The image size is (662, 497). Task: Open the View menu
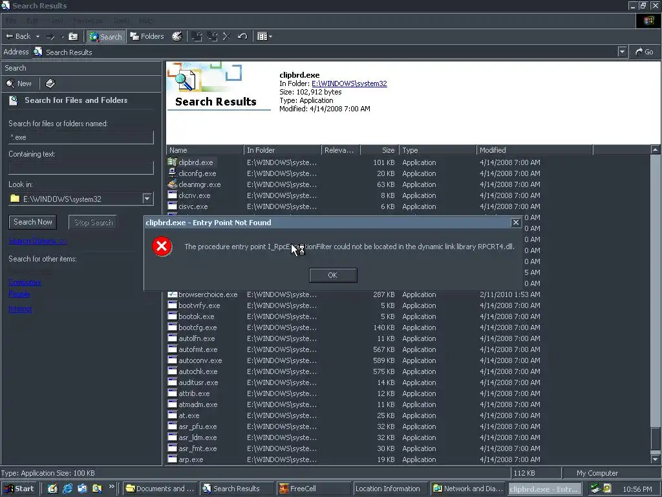[56, 21]
